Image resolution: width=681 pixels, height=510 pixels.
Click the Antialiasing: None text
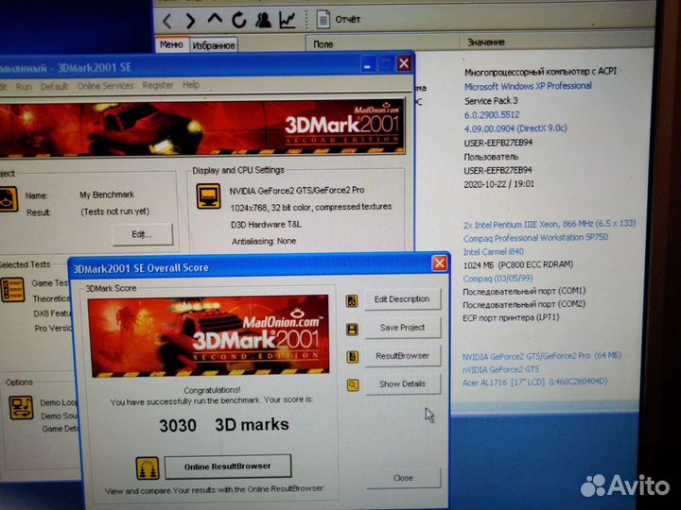click(x=264, y=241)
